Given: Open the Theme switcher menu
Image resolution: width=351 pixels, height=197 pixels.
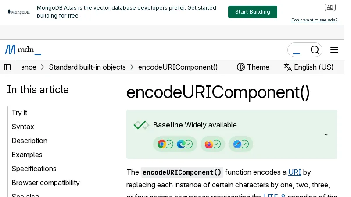Looking at the screenshot, I should click(253, 67).
